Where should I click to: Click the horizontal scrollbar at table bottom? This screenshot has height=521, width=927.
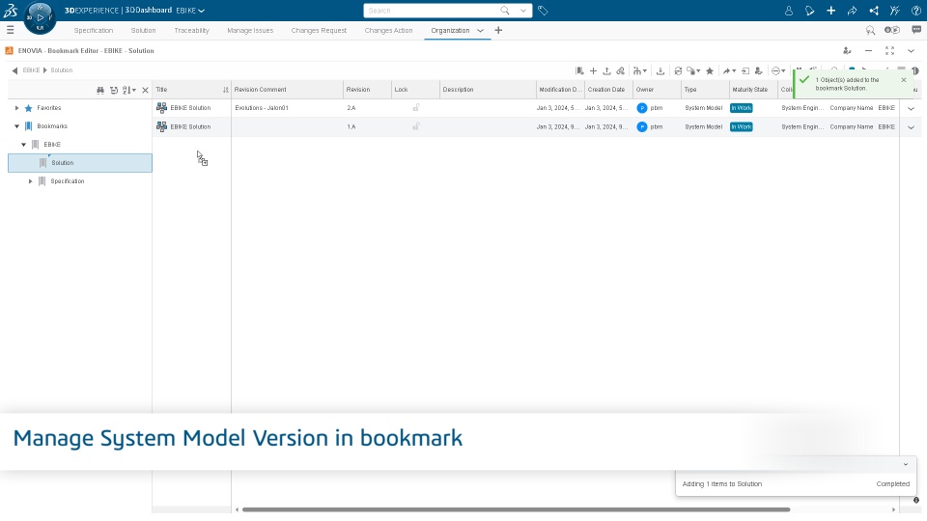[x=516, y=509]
